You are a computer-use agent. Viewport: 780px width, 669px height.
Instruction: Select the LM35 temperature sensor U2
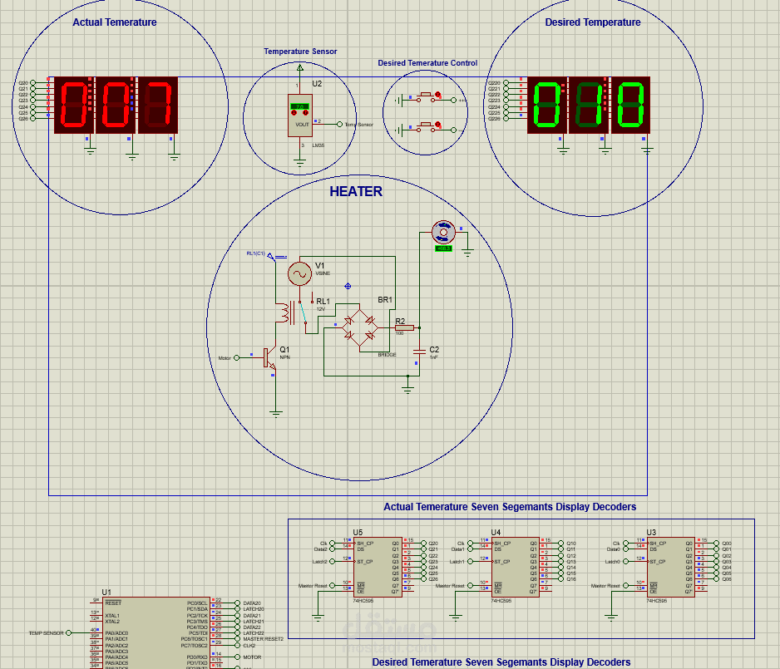click(x=300, y=116)
